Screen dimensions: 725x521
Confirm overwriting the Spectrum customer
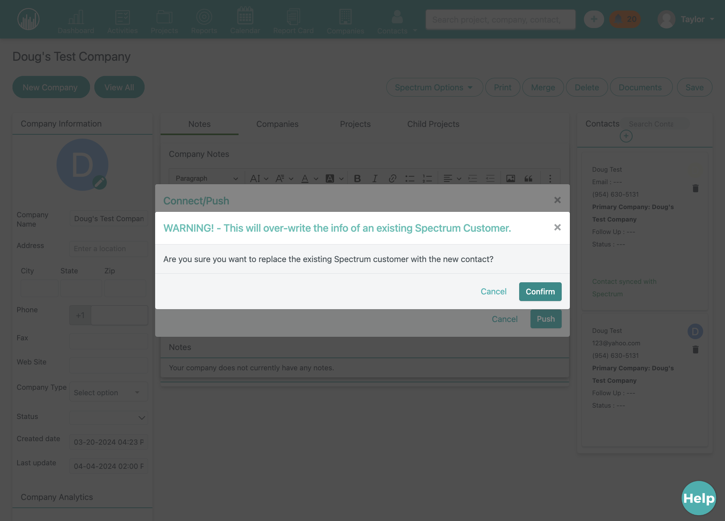pos(540,292)
